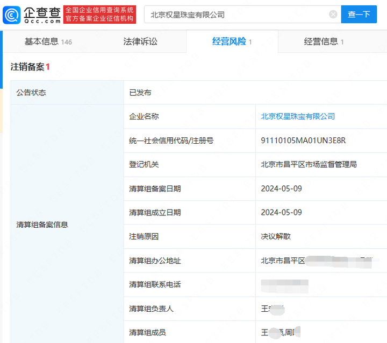Image resolution: width=387 pixels, height=343 pixels.
Task: Clear the search box with X icon
Action: pos(333,15)
